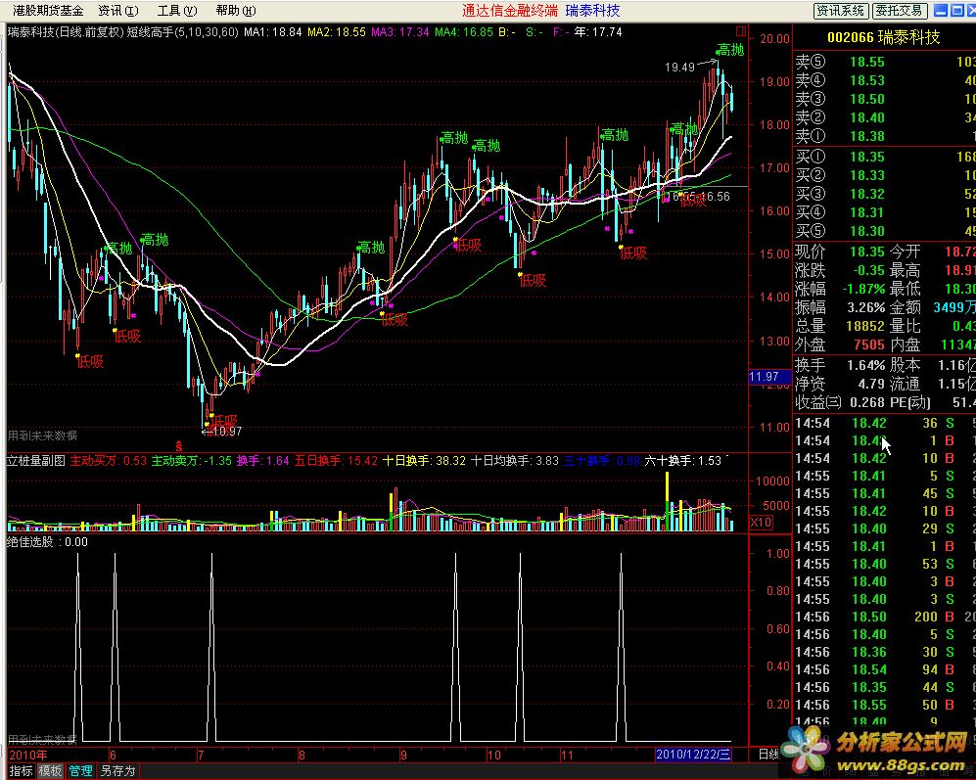
Task: Click the 14:56 18.50 200 B trade row
Action: pos(885,617)
